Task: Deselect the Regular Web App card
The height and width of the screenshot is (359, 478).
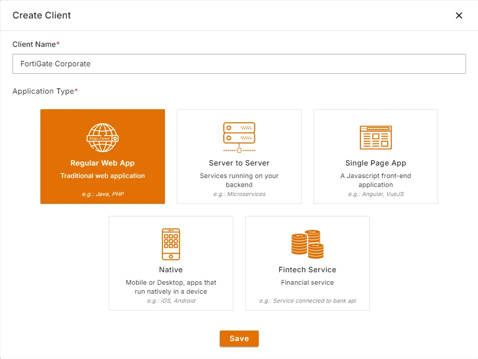Action: pyautogui.click(x=102, y=156)
